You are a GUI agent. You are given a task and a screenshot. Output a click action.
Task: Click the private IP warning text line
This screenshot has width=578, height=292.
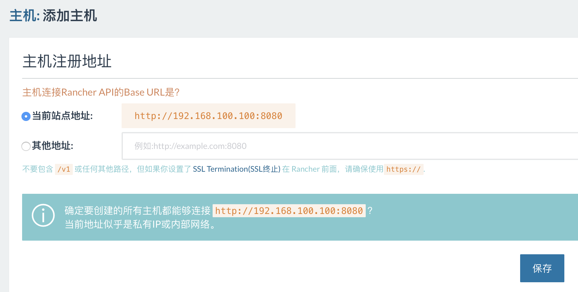pos(140,224)
